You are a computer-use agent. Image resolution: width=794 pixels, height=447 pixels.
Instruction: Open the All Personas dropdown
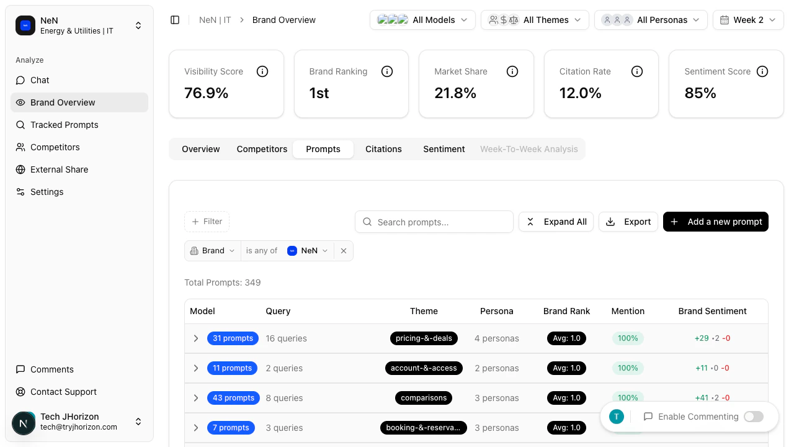point(651,20)
